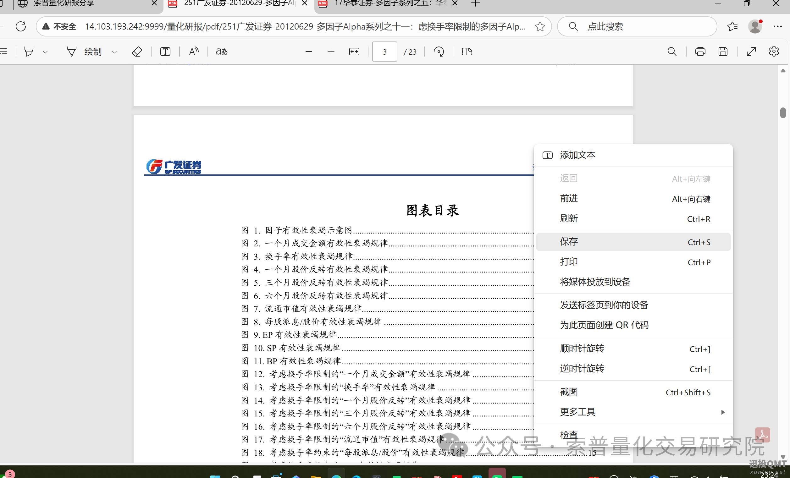Open the translate tool
The image size is (790, 478).
tap(221, 51)
